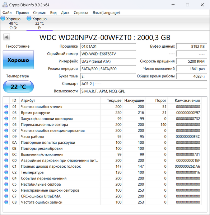Click status orb for attribute C1 row
The image size is (210, 215).
click(x=6, y=166)
